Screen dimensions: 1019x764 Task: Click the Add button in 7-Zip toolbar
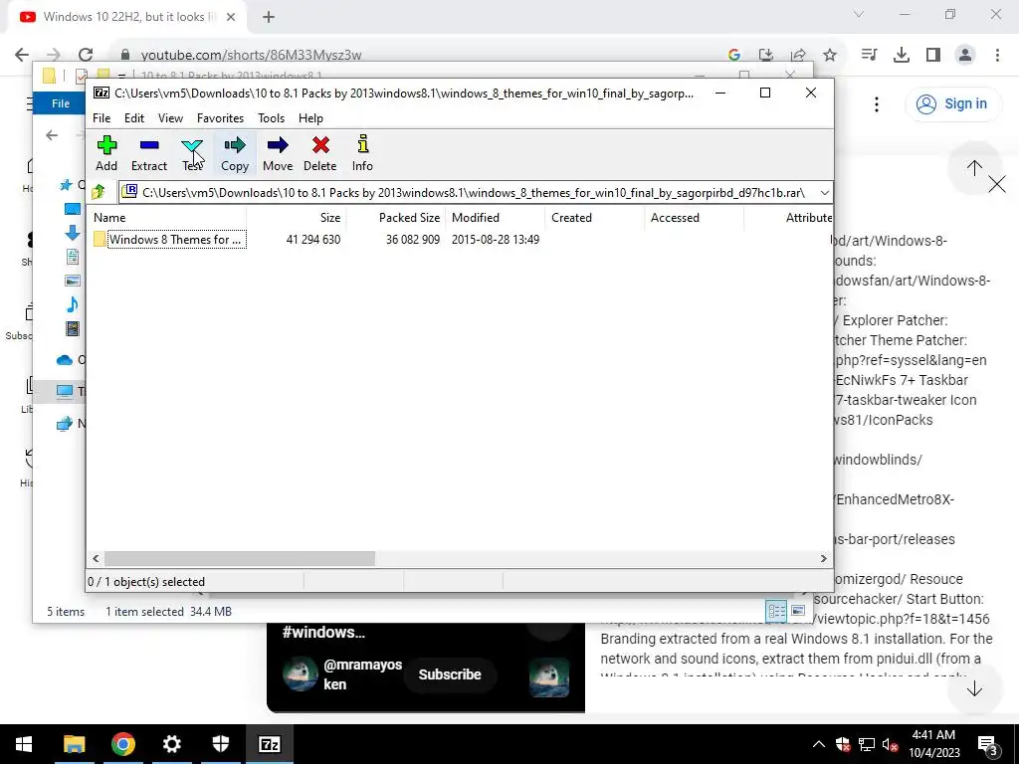pyautogui.click(x=106, y=154)
